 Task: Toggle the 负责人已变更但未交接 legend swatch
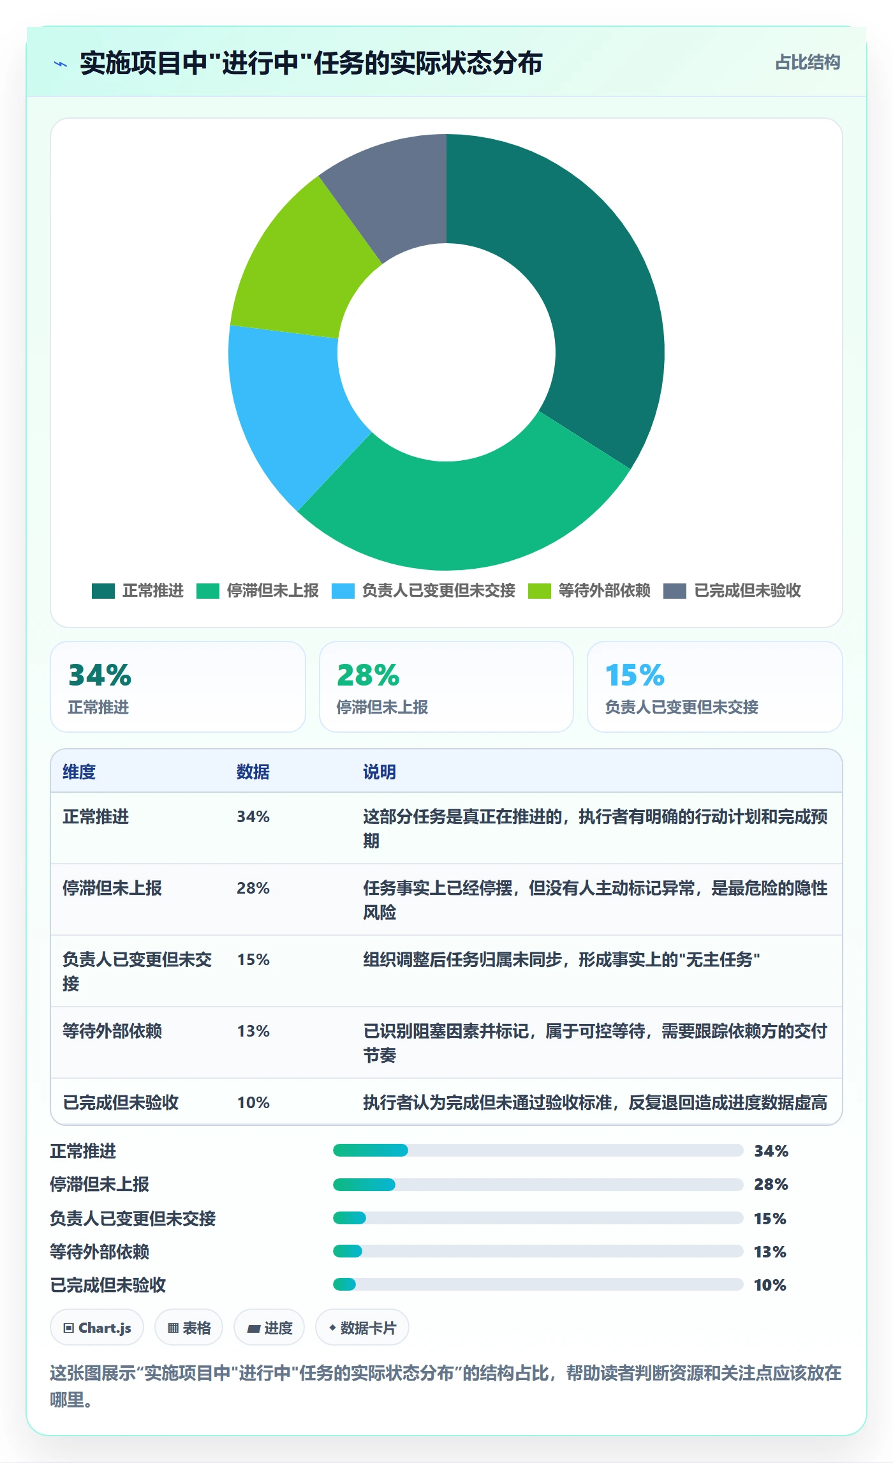click(343, 591)
